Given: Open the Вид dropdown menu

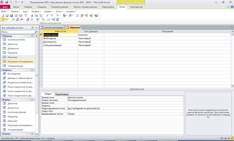Looking at the screenshot, I should point(25,12).
